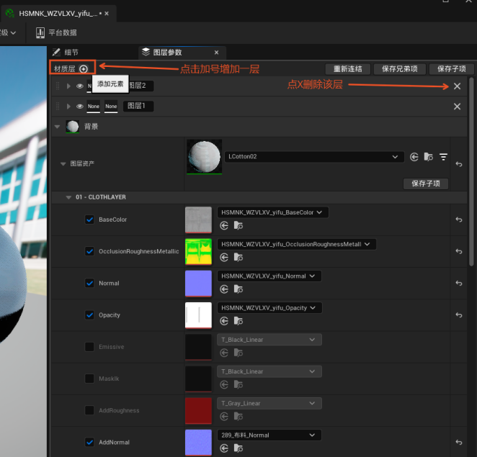Click the OcclusionRoughnessMetallic texture thumbnail
Viewport: 477px width, 457px height.
(198, 251)
